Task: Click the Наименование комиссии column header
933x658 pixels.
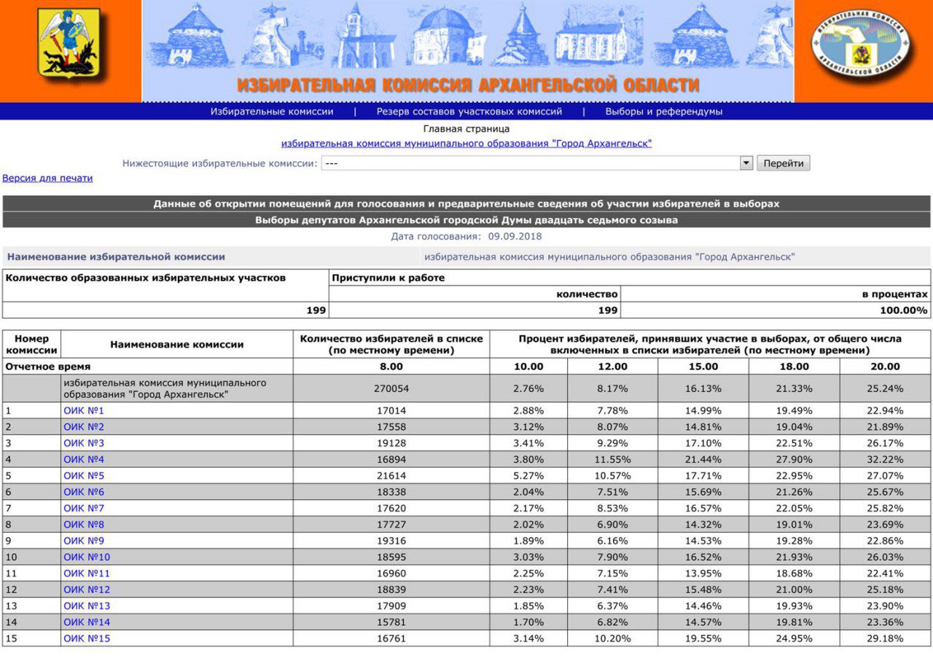Action: tap(177, 344)
